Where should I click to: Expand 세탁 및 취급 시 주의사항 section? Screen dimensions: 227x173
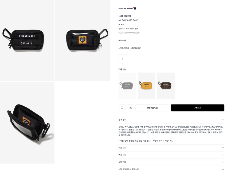(171, 169)
